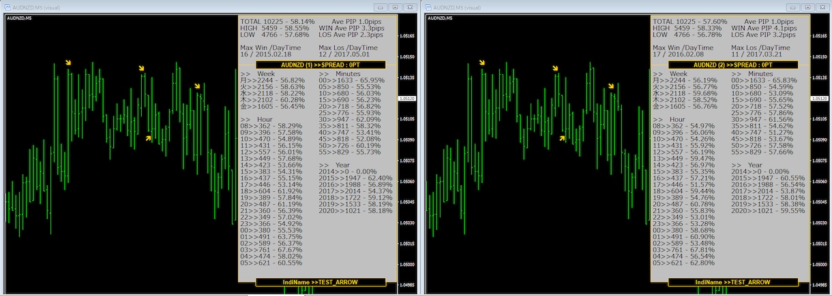Click year row '2020>>1021 - 58.18%'
This screenshot has width=832, height=296.
(x=355, y=211)
